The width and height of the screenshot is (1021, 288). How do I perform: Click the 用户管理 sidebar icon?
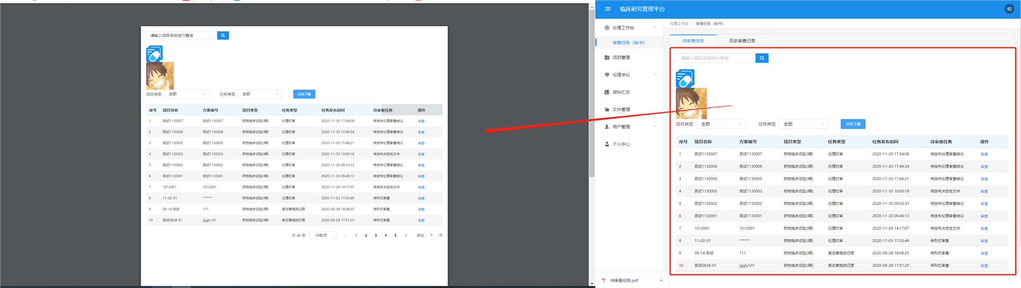point(607,127)
